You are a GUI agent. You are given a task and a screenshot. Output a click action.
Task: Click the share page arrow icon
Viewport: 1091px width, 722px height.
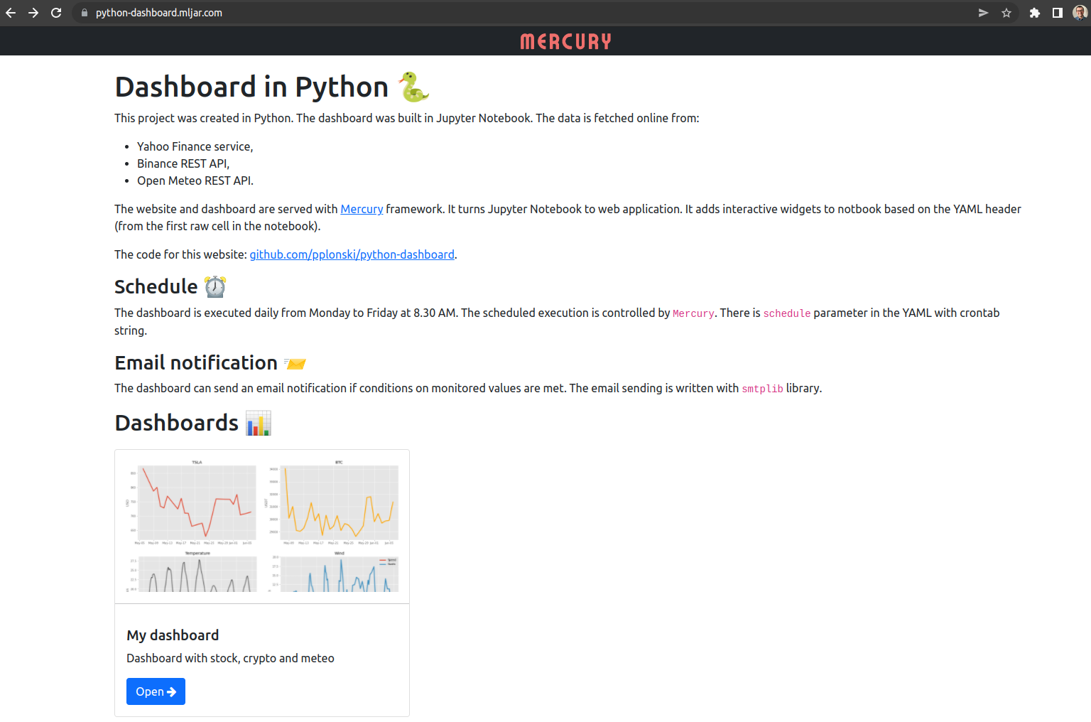(983, 13)
